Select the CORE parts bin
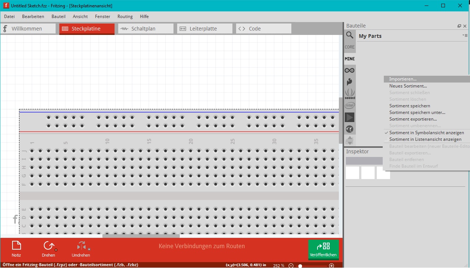The width and height of the screenshot is (470, 268). point(350,47)
